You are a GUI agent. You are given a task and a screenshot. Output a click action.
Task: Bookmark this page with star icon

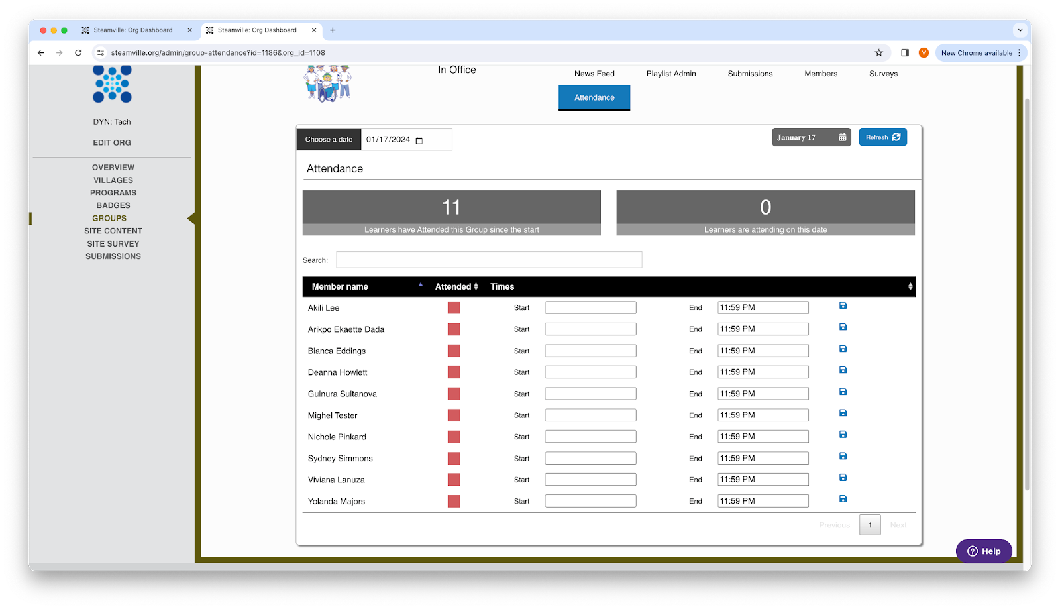click(x=878, y=53)
